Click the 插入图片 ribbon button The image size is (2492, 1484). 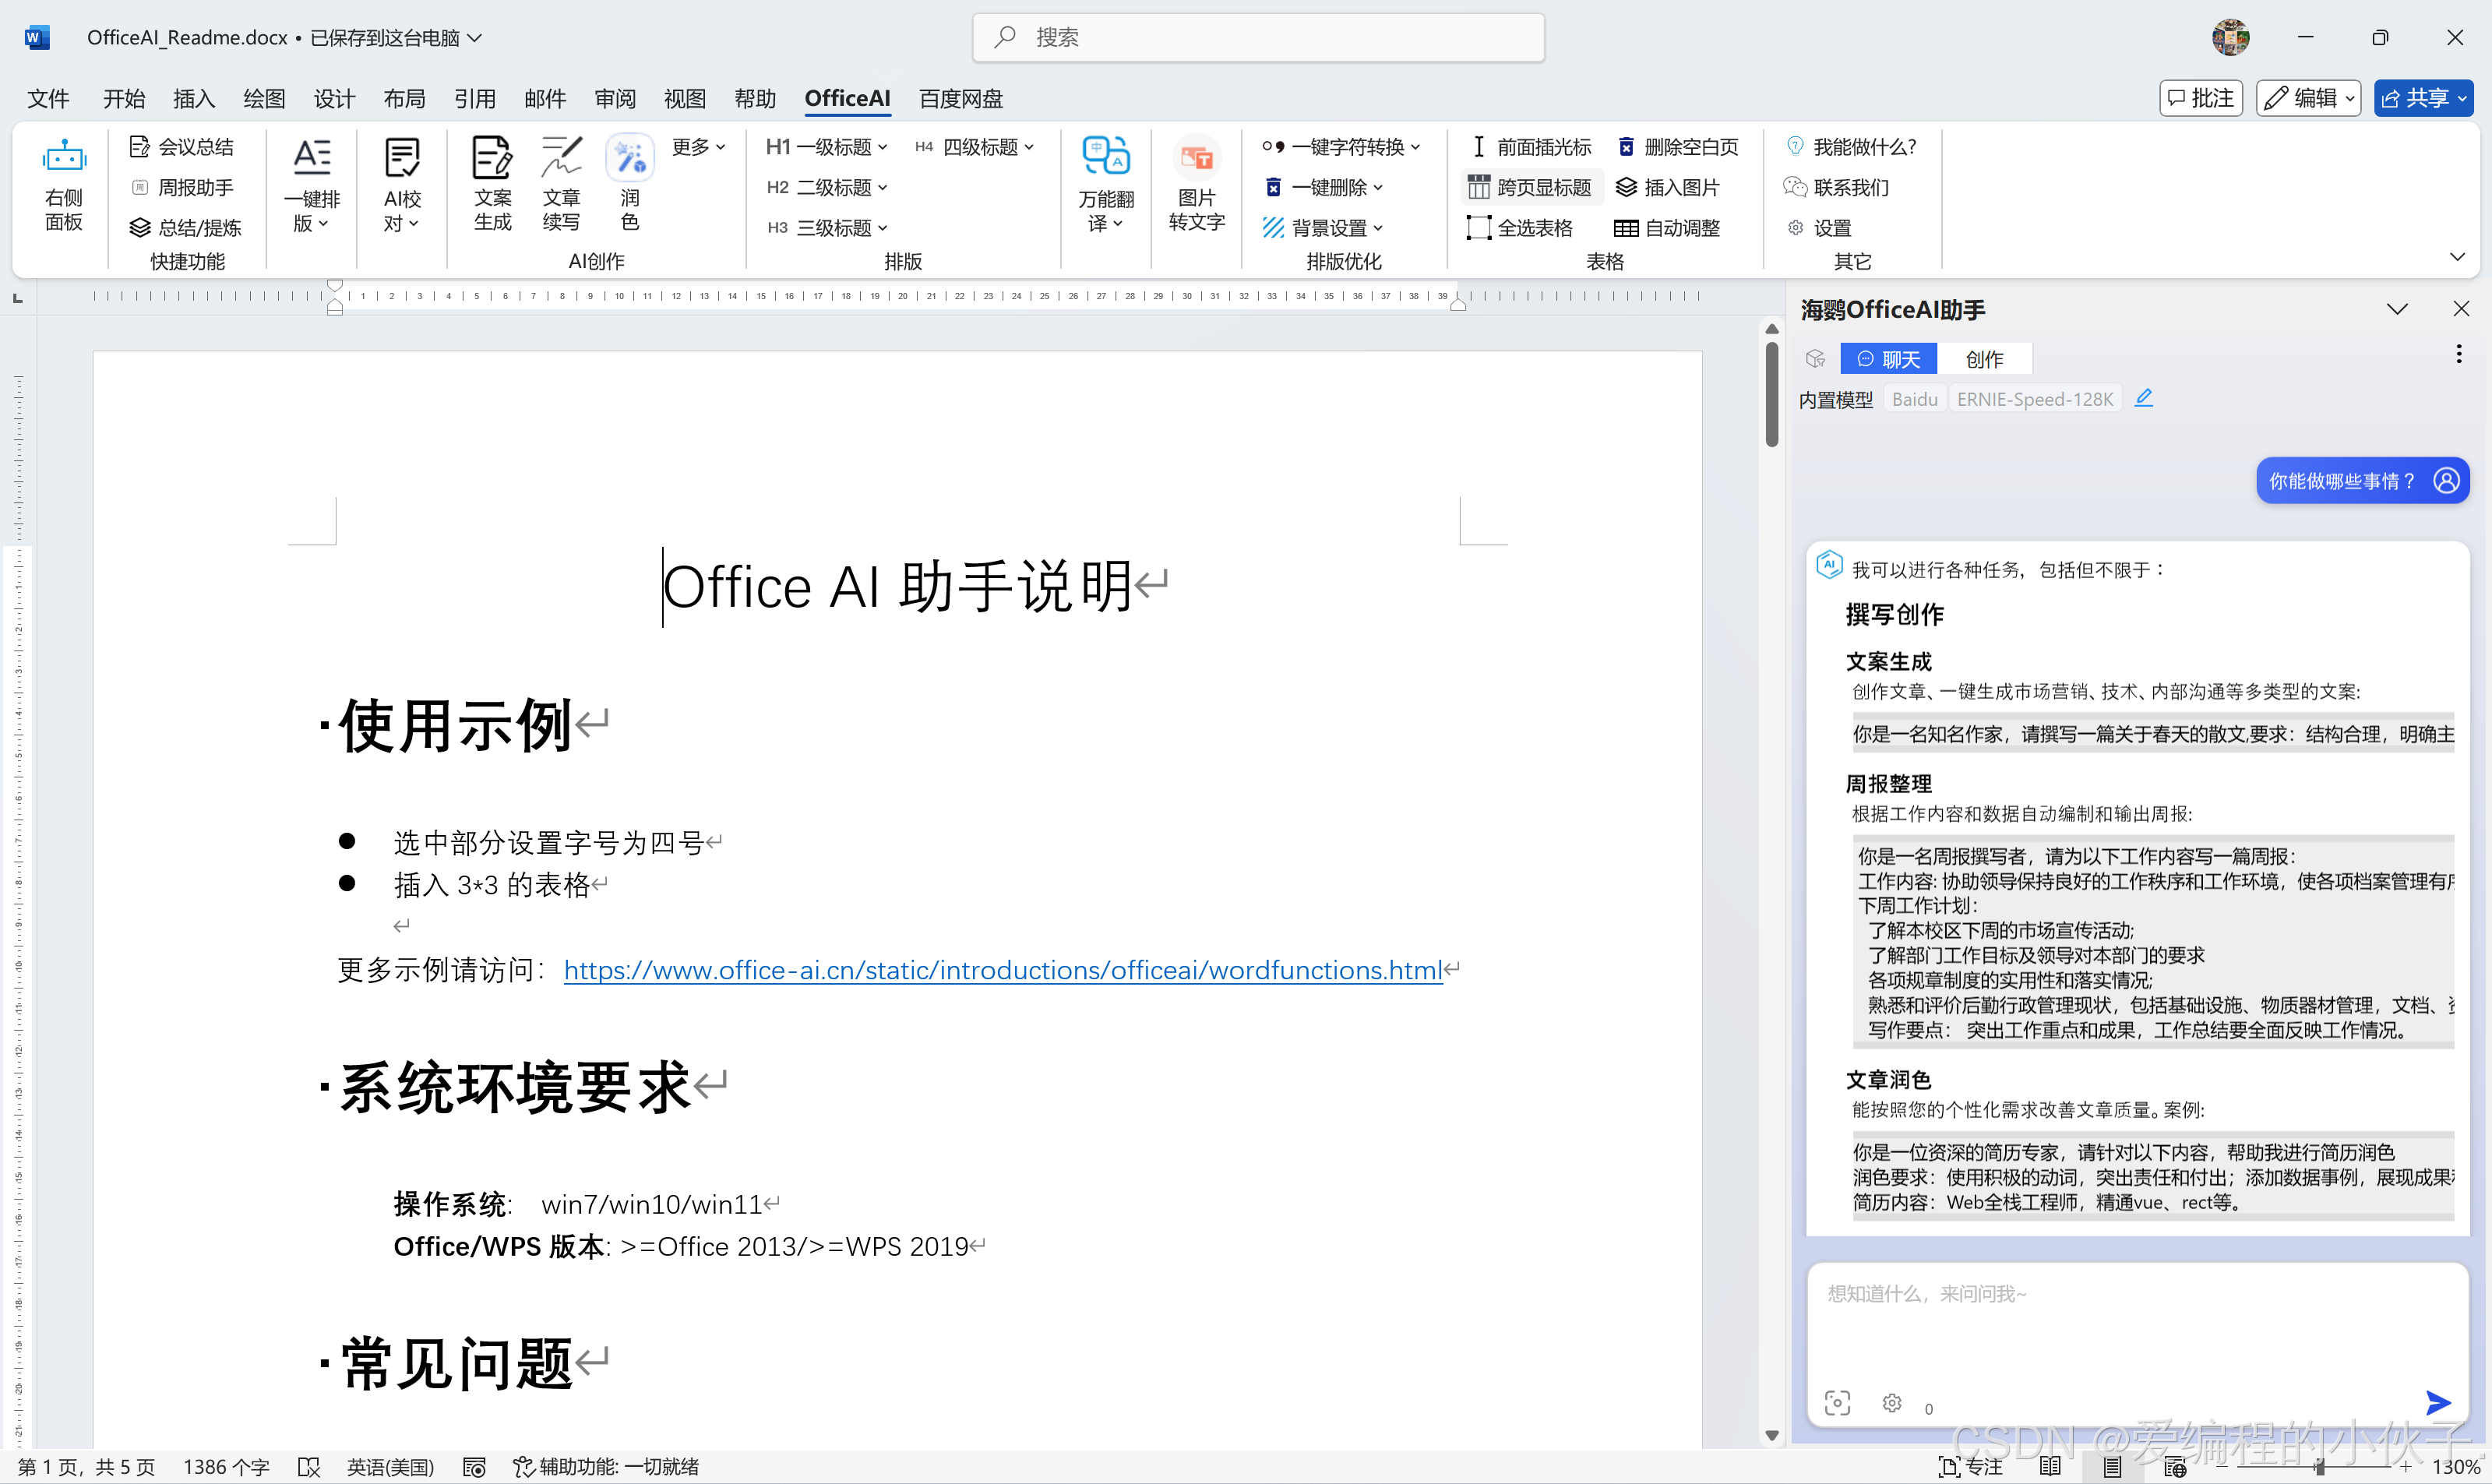coord(1668,187)
